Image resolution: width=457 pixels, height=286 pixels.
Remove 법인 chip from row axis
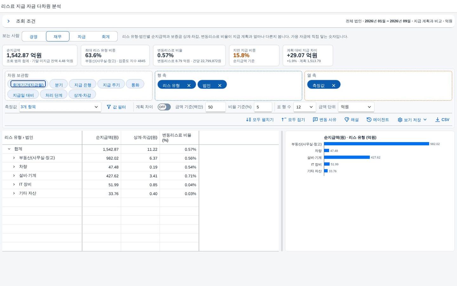click(220, 85)
